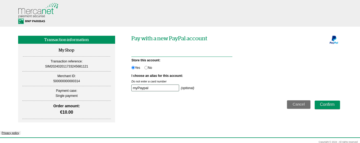Viewport: 360px width, 143px height.
Task: Click the transaction reference number
Action: (66, 66)
